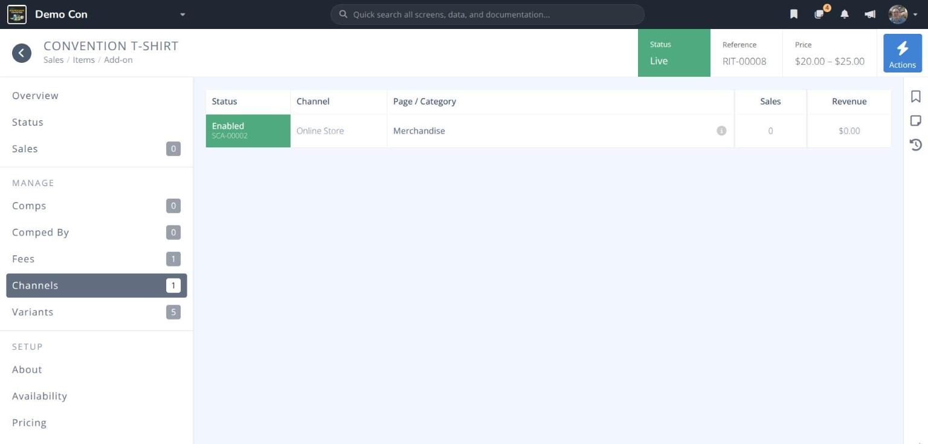Viewport: 928px width, 444px height.
Task: Click the Sales breadcrumb link
Action: [x=53, y=60]
